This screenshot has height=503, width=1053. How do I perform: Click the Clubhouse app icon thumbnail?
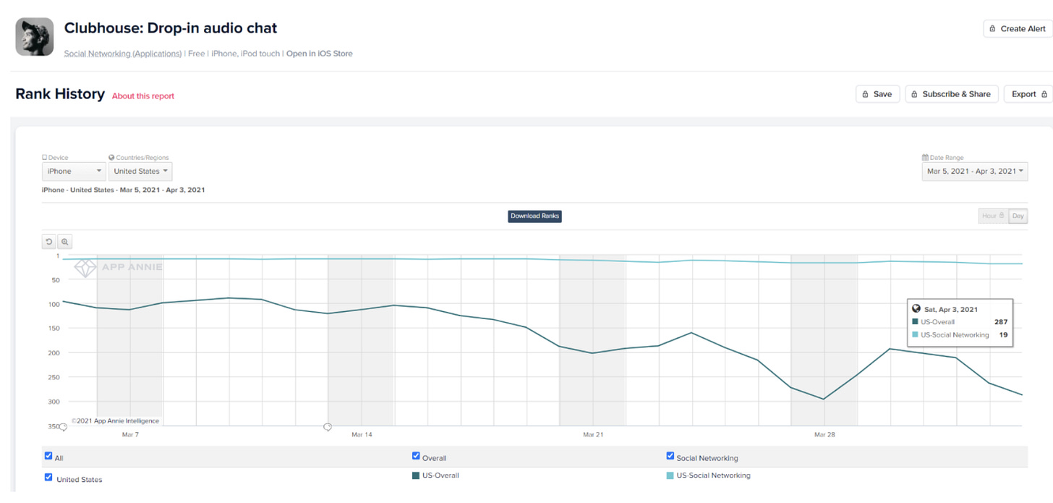coord(35,37)
